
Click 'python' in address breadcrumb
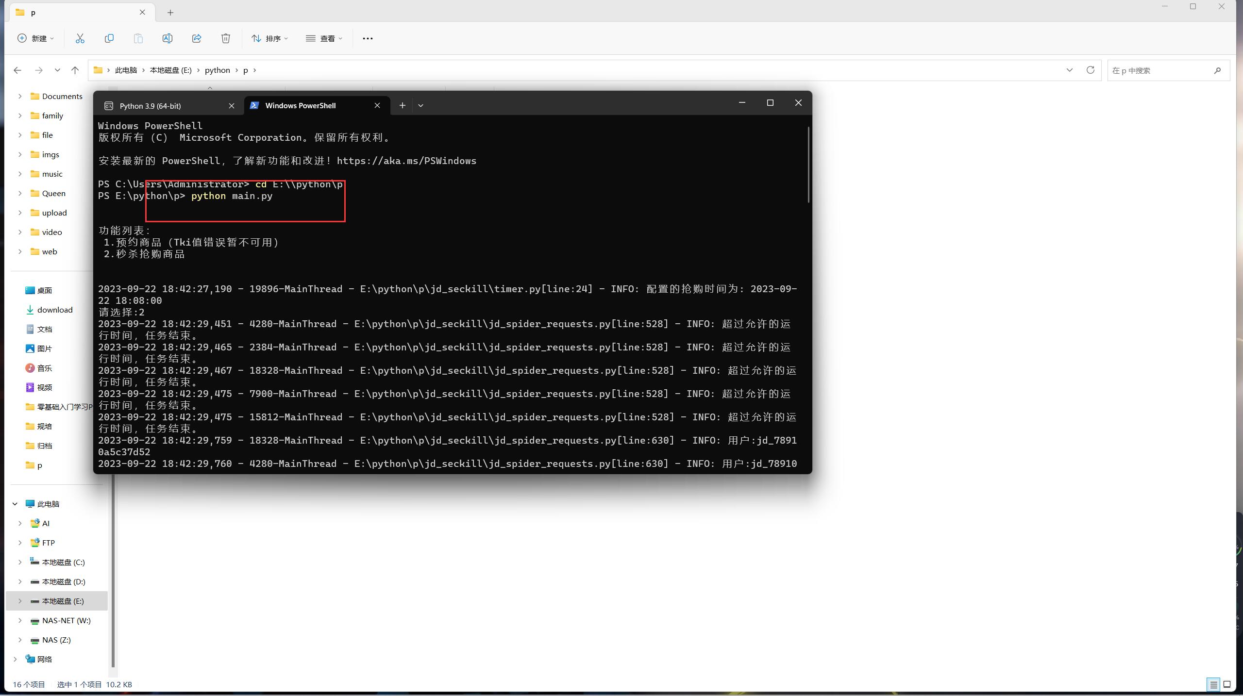(x=217, y=70)
